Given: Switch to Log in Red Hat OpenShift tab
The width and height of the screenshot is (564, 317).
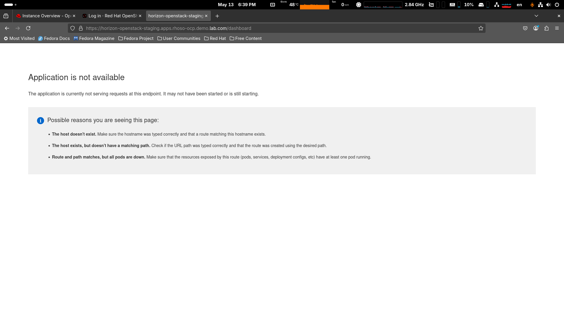Looking at the screenshot, I should click(110, 16).
